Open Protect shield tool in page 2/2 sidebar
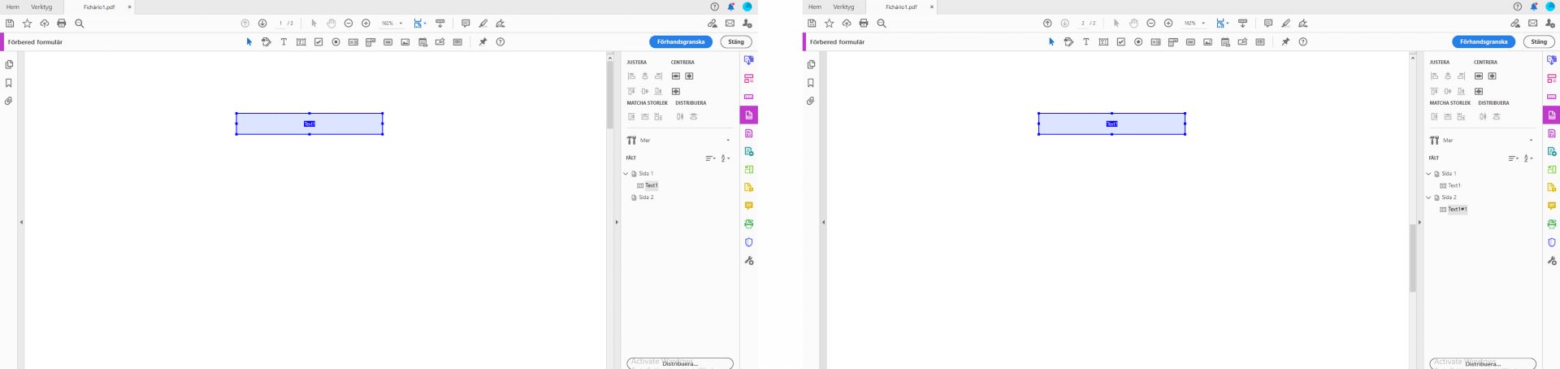The height and width of the screenshot is (369, 1560). click(x=1552, y=242)
